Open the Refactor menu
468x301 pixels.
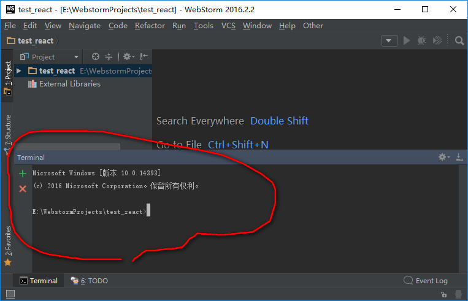coord(150,26)
